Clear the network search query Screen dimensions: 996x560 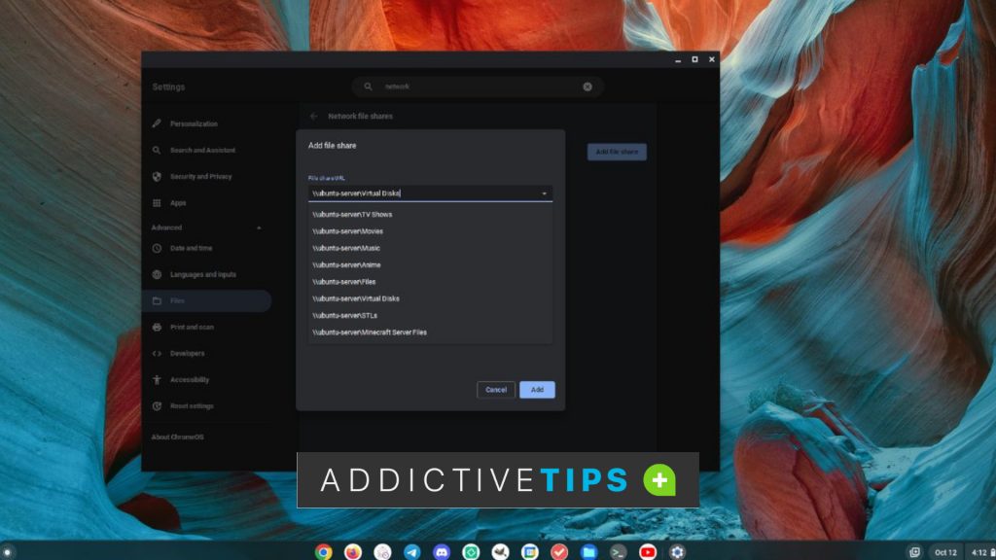587,86
